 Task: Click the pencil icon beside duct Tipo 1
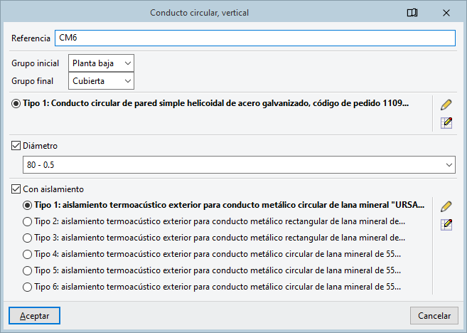446,105
